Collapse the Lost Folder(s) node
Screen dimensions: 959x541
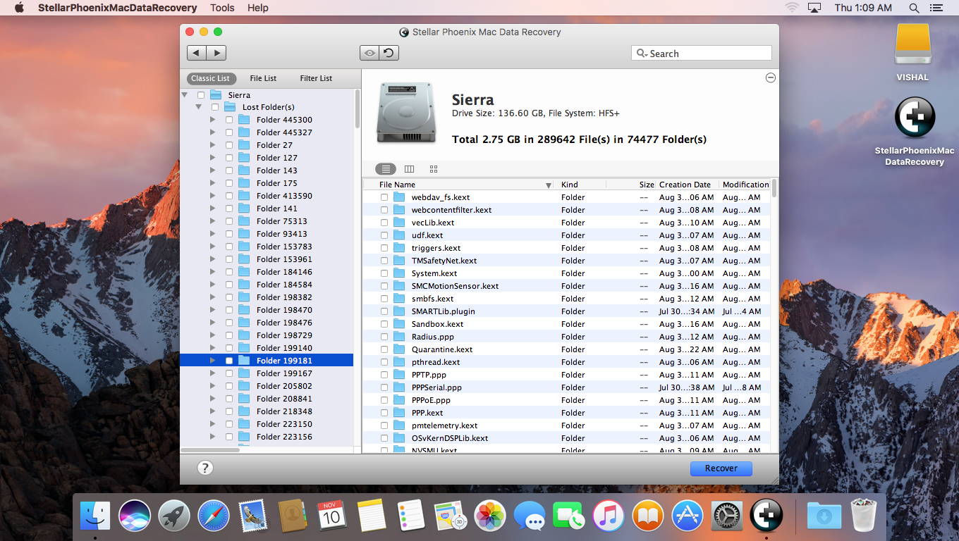click(199, 107)
